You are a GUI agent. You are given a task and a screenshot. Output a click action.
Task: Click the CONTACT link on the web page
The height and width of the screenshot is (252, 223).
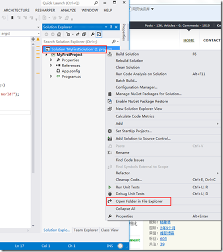click(212, 40)
